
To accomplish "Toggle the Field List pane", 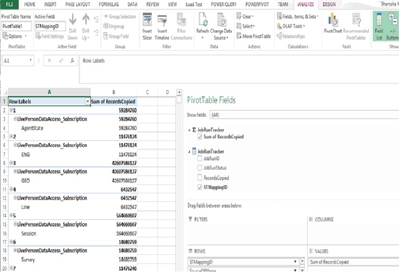I will [379, 26].
